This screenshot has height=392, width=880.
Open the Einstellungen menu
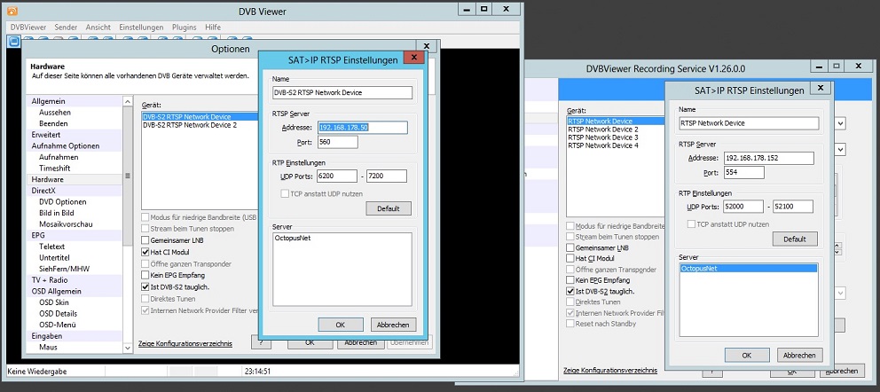click(141, 27)
